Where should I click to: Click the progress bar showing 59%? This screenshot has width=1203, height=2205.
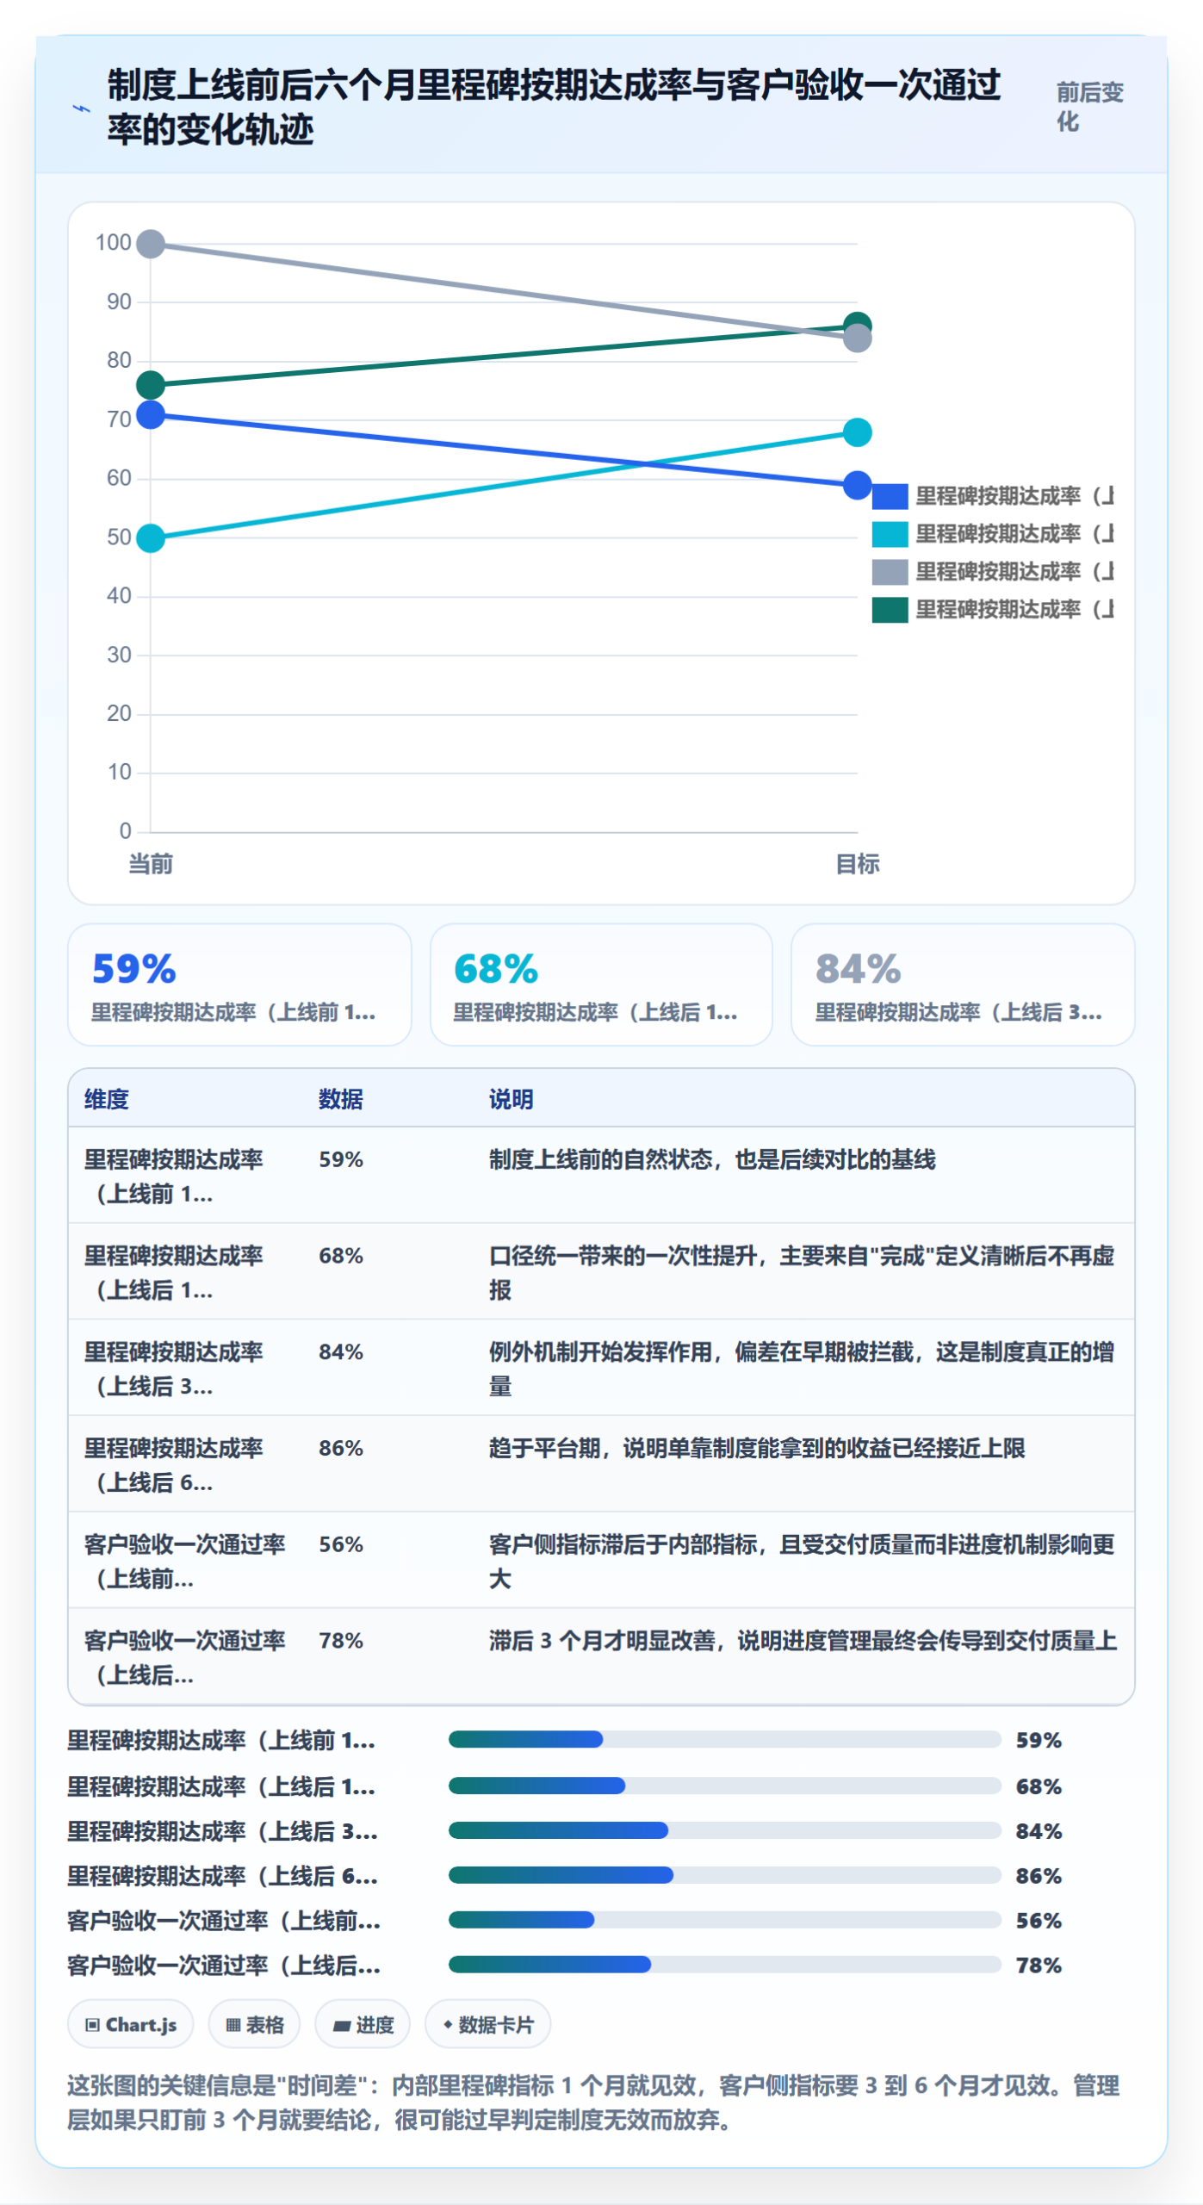point(724,1740)
